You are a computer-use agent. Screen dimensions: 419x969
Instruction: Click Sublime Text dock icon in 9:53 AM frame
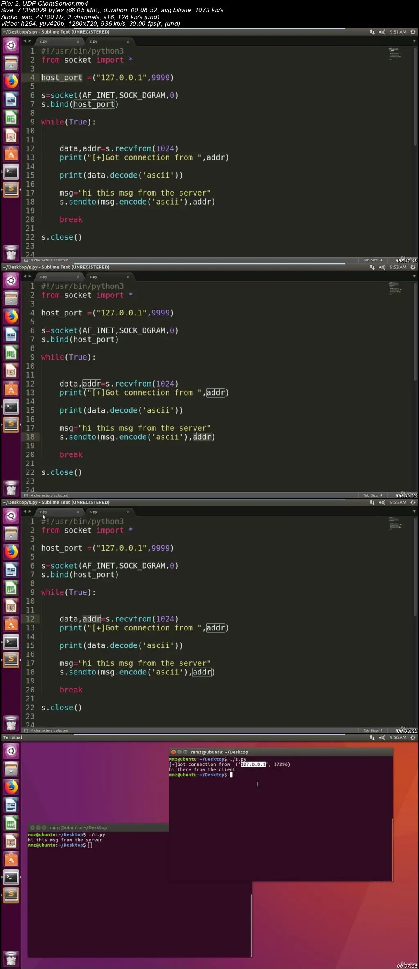[x=11, y=425]
